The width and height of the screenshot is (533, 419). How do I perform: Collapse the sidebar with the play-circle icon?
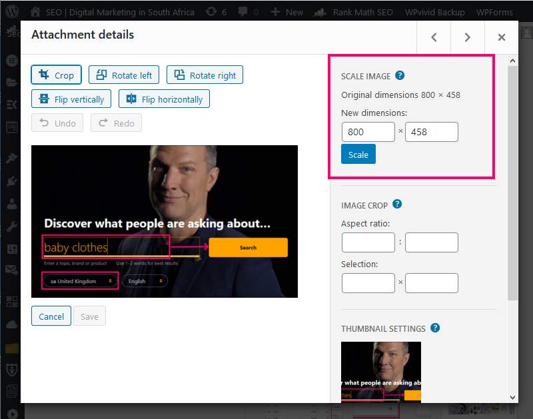click(x=12, y=414)
